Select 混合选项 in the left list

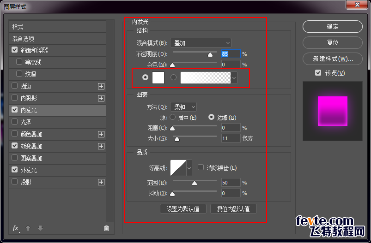(x=58, y=39)
